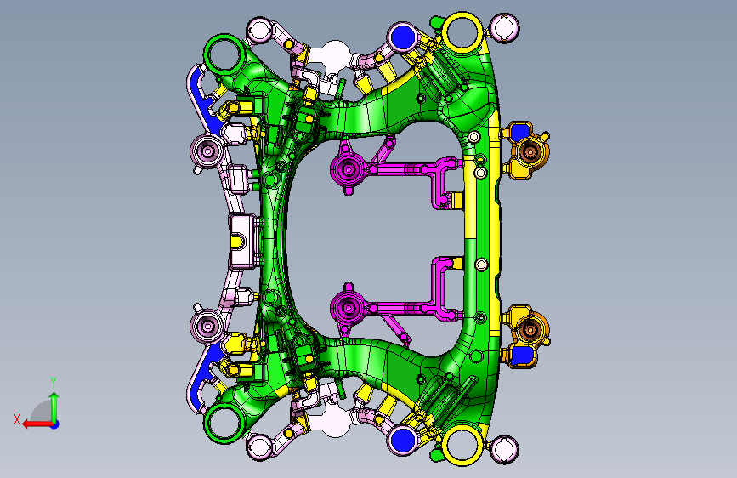Select the green ring at the model's bottom left

tap(224, 424)
